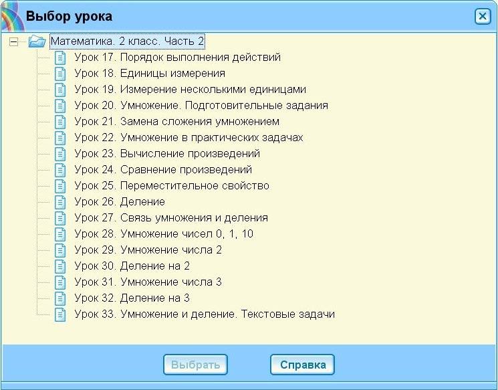The height and width of the screenshot is (390, 498).
Task: Click document icon beside Урок 33
Action: [60, 314]
